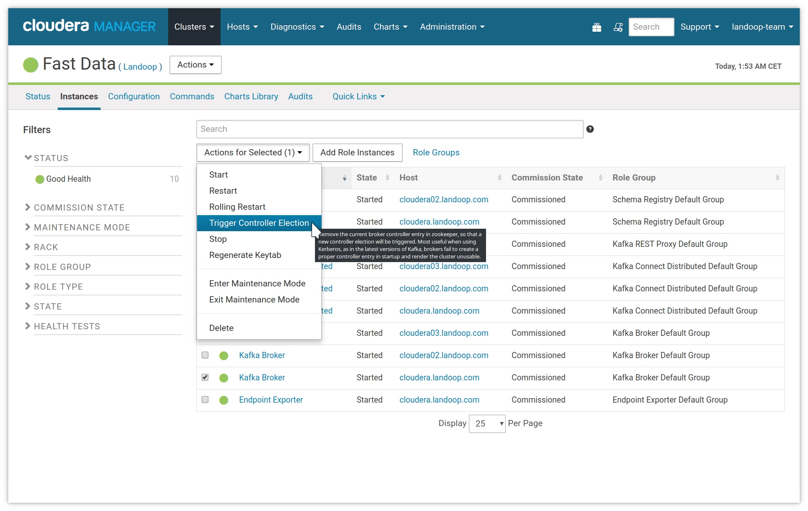Open the Role Groups link
Screen dimensions: 808x511
click(436, 152)
